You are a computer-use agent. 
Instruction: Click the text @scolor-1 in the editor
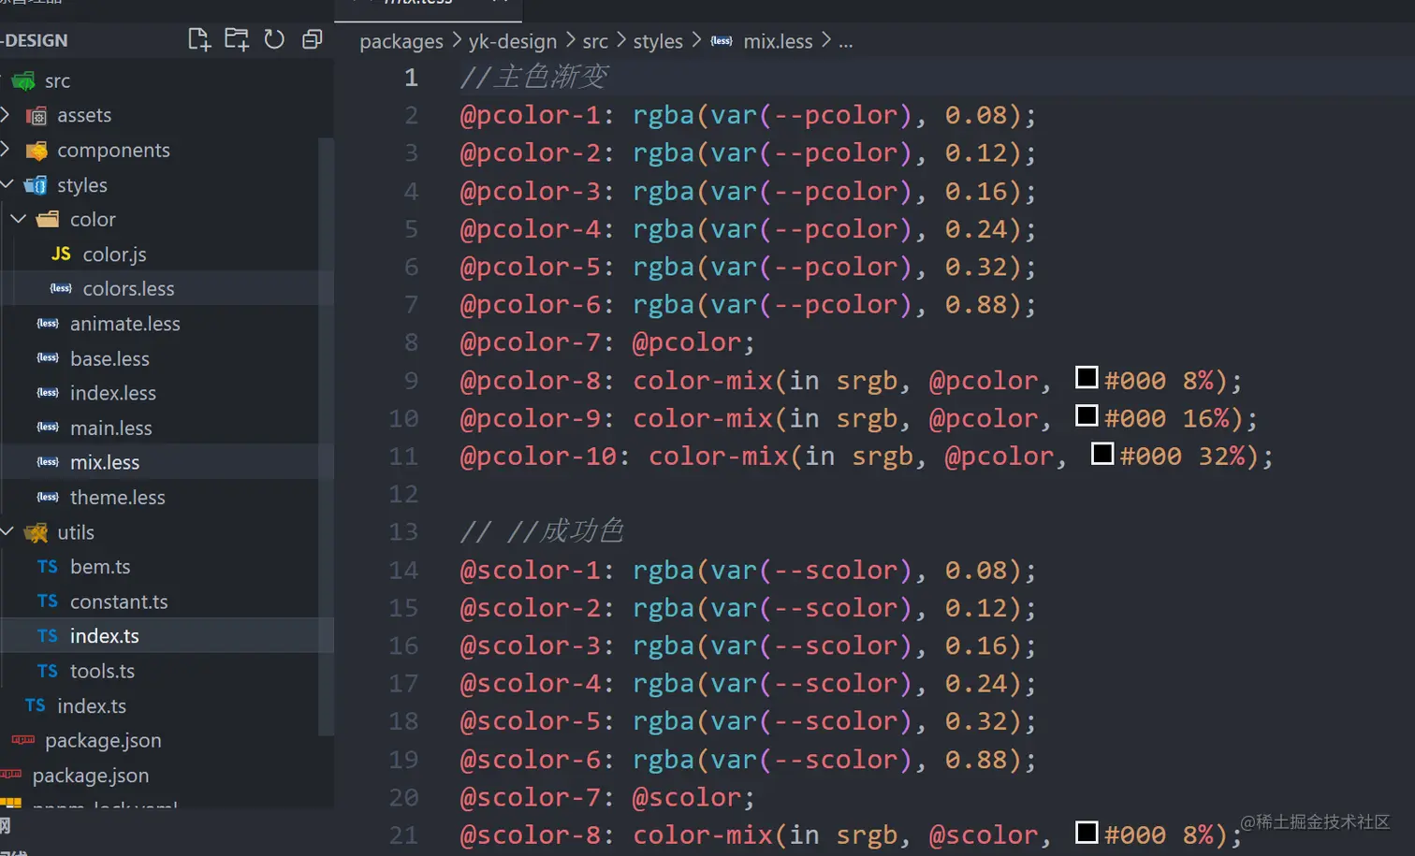click(529, 570)
